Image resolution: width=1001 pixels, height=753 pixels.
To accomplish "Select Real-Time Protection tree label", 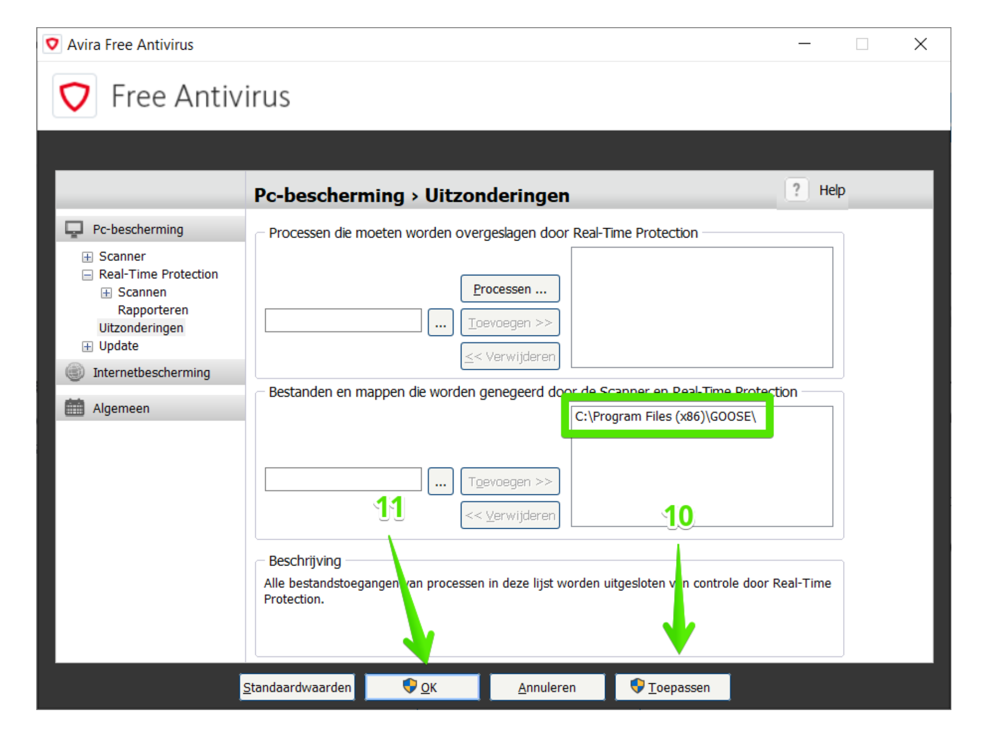I will tap(158, 274).
